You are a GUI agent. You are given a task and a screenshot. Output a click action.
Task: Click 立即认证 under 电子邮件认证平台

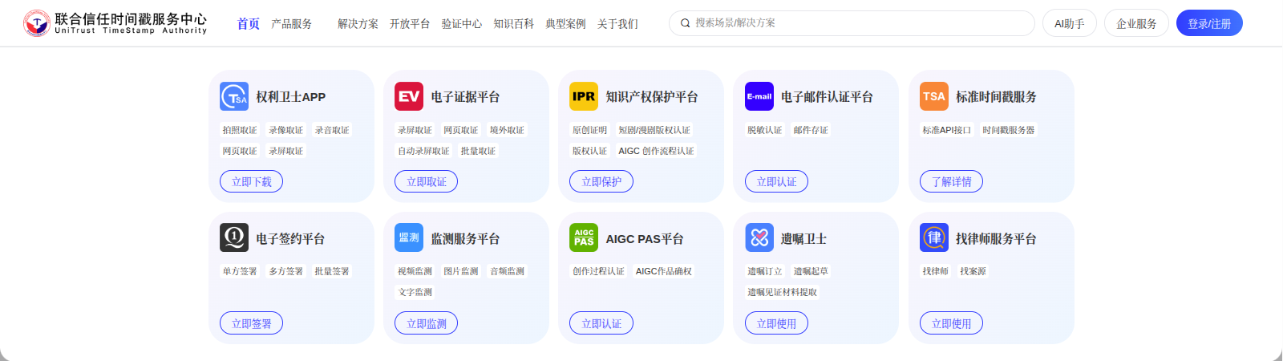click(777, 182)
